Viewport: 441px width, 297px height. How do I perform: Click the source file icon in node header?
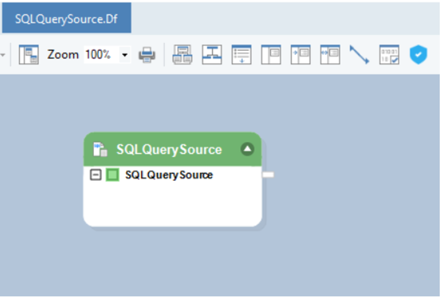click(101, 149)
